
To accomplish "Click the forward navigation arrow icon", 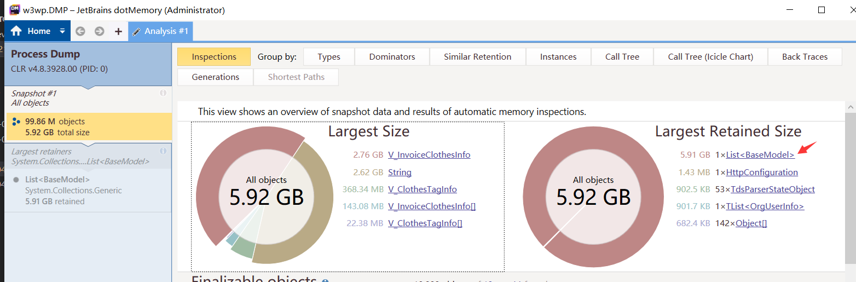I will point(99,31).
